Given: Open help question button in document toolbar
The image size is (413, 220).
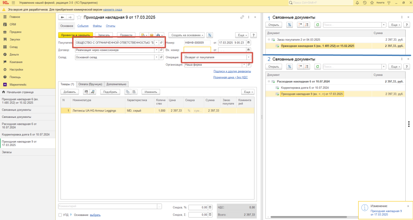Looking at the screenshot, I should click(x=253, y=35).
